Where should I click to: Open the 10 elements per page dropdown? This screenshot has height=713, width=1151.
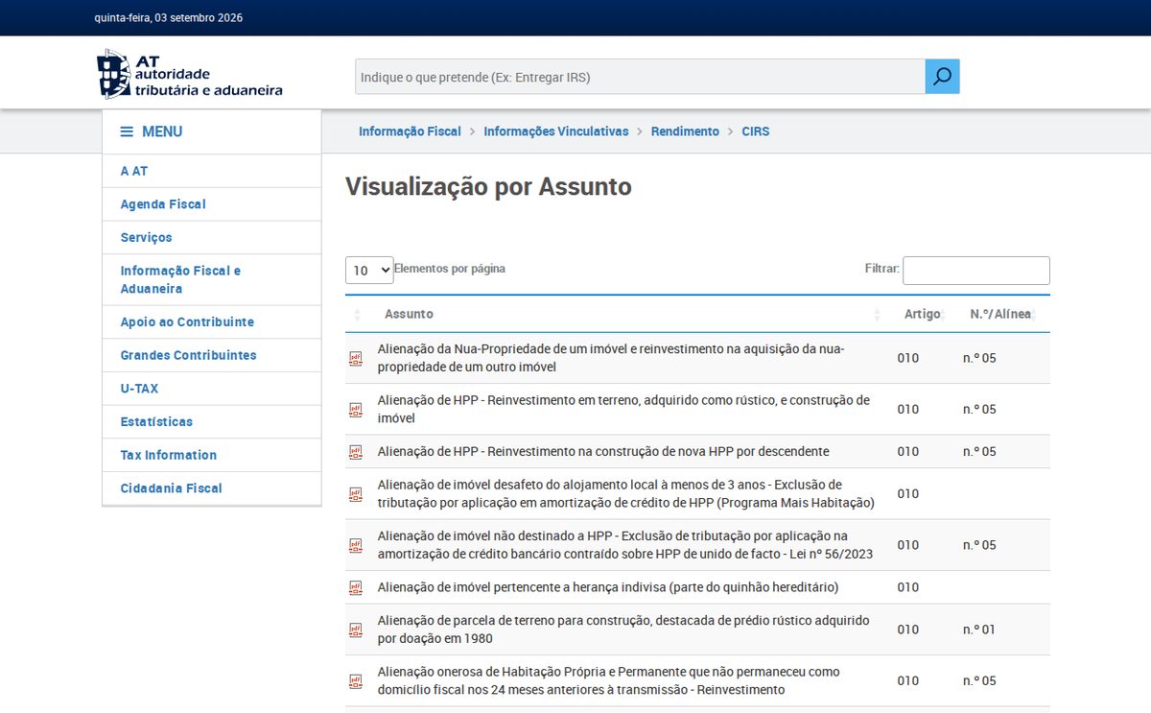pos(369,271)
